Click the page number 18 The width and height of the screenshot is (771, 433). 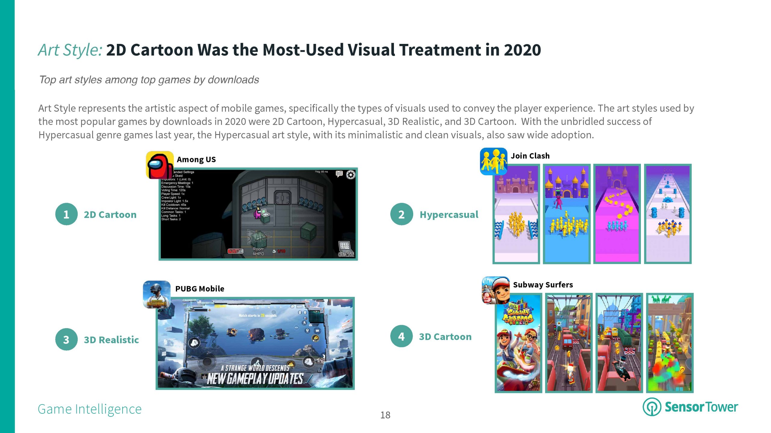[385, 415]
